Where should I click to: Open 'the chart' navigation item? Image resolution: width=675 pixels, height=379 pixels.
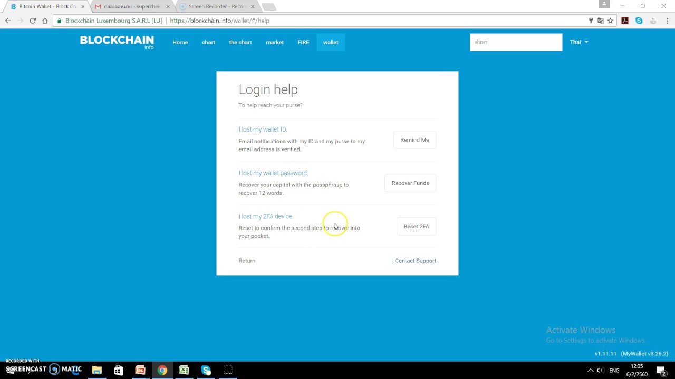coord(240,42)
